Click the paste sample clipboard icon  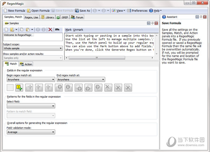[28, 30]
